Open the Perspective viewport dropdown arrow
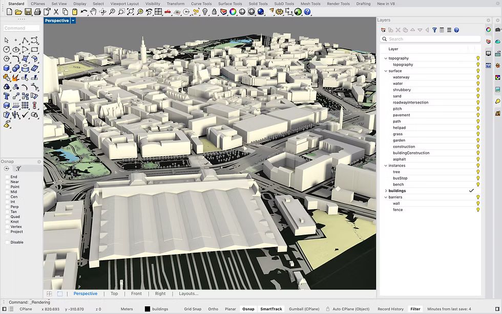Screen dimensions: 502x314 point(73,21)
